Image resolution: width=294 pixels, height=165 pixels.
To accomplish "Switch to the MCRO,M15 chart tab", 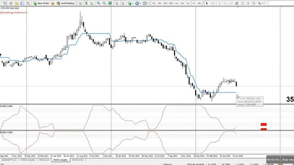I will point(78,160).
